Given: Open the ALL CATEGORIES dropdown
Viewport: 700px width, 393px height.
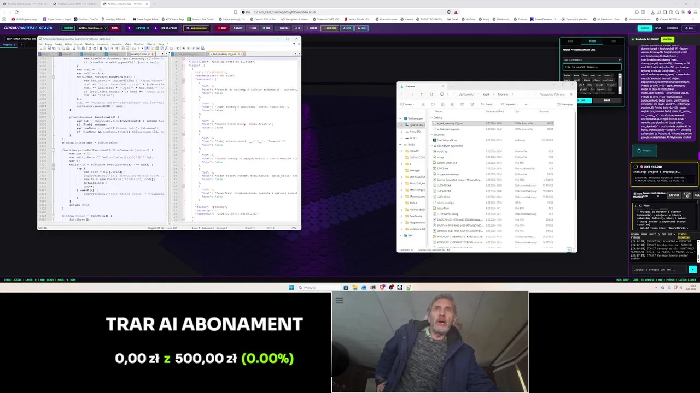Looking at the screenshot, I should (592, 60).
